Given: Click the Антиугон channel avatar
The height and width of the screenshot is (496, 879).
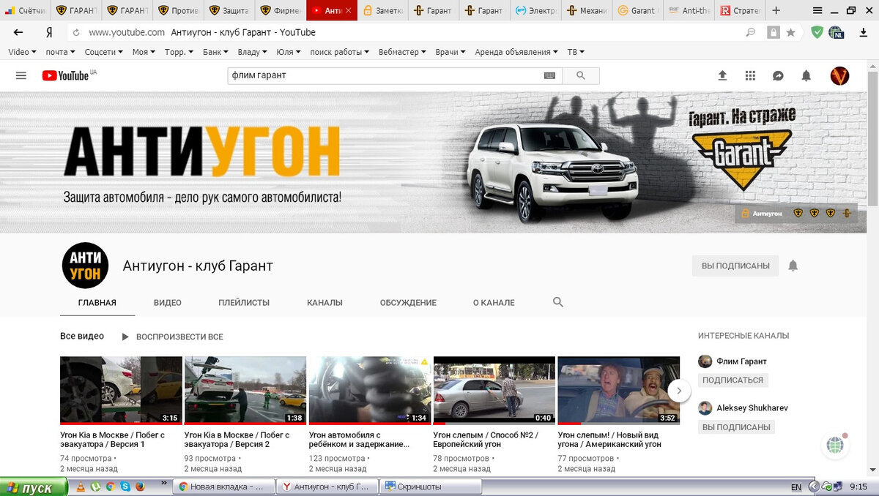Looking at the screenshot, I should pos(85,266).
